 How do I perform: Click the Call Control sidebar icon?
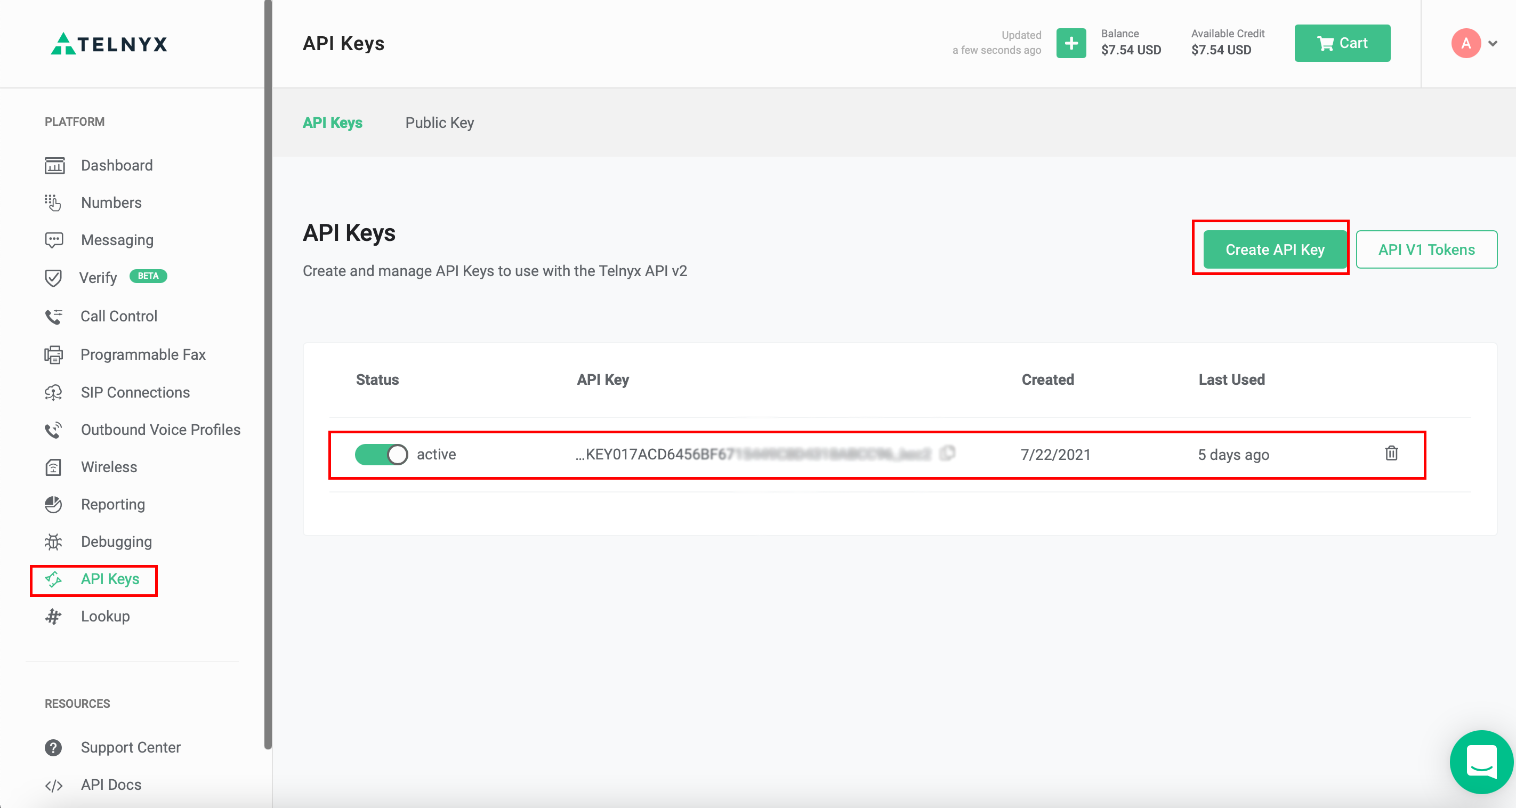[54, 316]
